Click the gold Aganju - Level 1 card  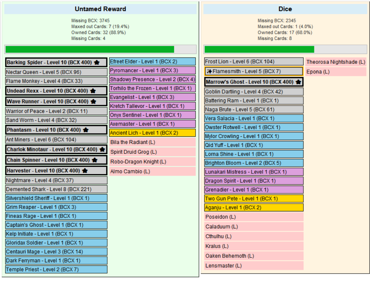(x=254, y=207)
